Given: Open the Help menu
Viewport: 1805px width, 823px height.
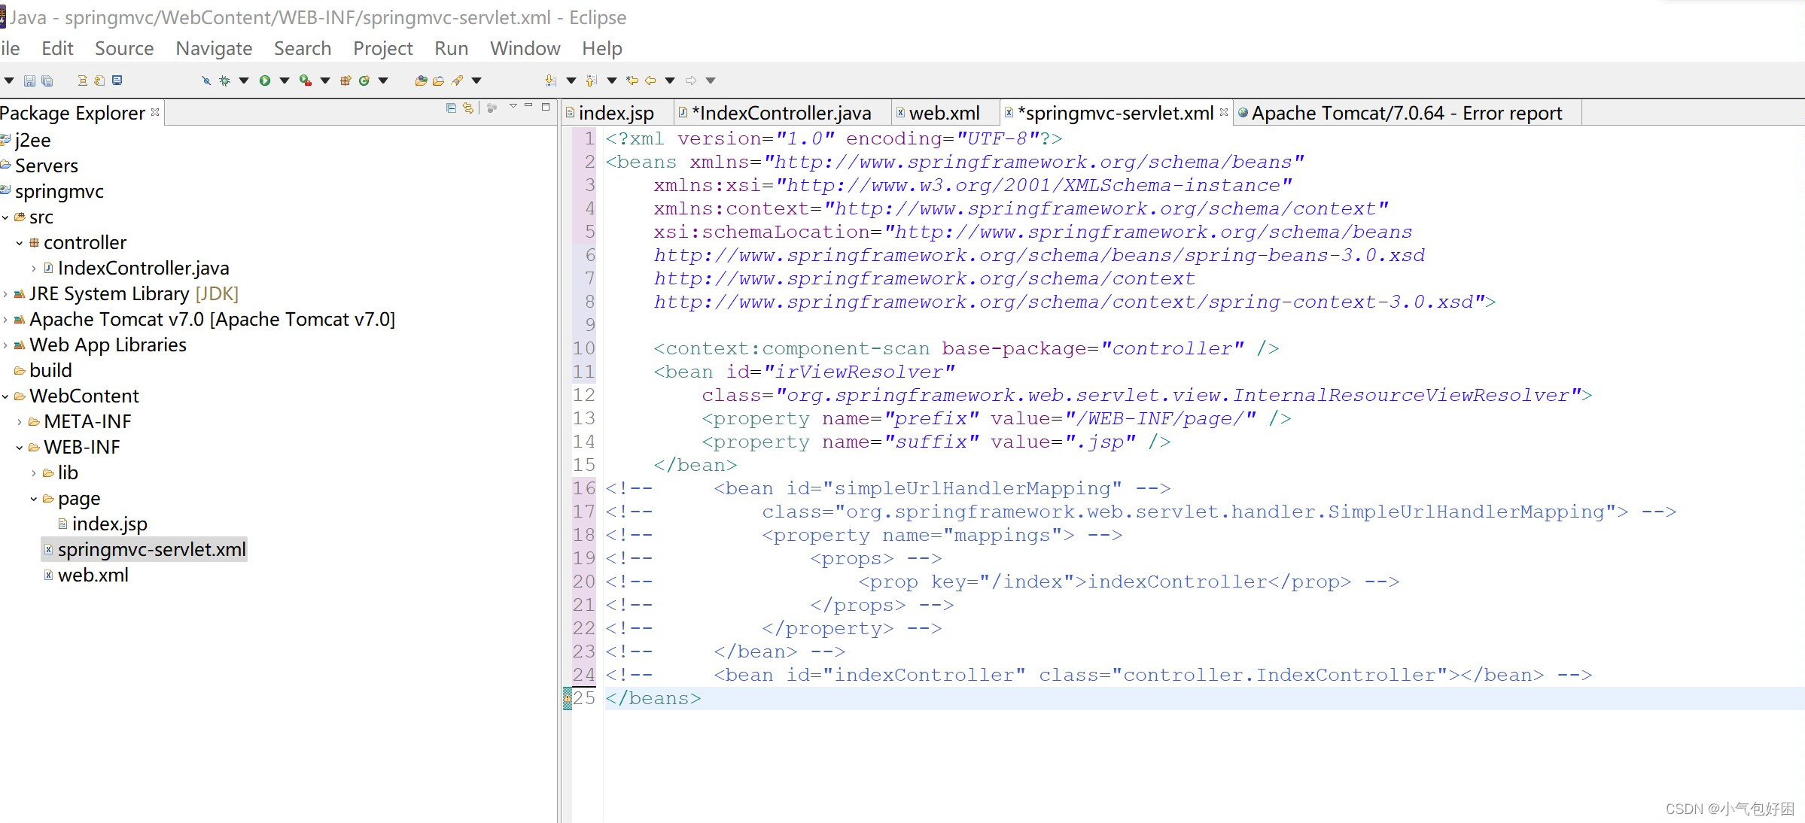Looking at the screenshot, I should pyautogui.click(x=602, y=48).
